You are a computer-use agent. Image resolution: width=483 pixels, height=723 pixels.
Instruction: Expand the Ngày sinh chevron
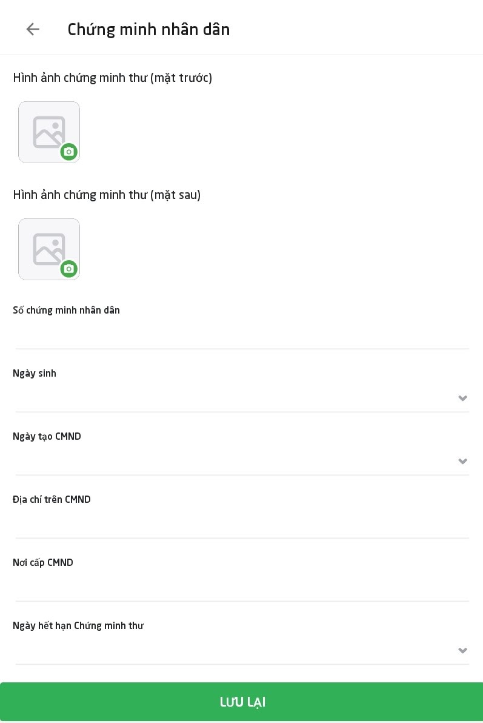point(463,398)
